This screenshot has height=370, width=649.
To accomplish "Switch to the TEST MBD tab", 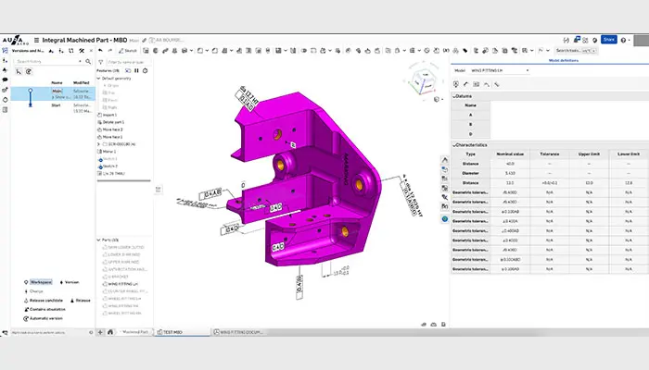I will [x=172, y=330].
